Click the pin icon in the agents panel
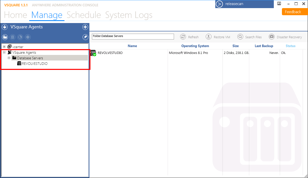This screenshot has width=308, height=178. tap(85, 37)
